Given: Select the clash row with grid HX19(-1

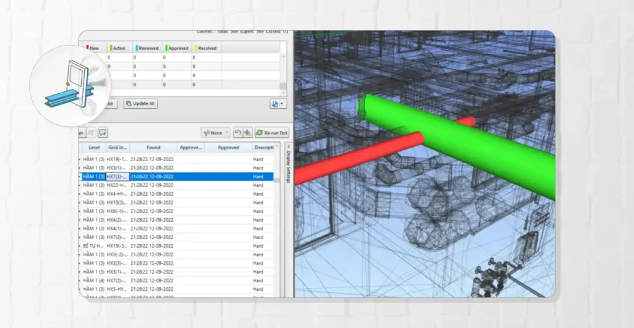Looking at the screenshot, I should tap(176, 159).
